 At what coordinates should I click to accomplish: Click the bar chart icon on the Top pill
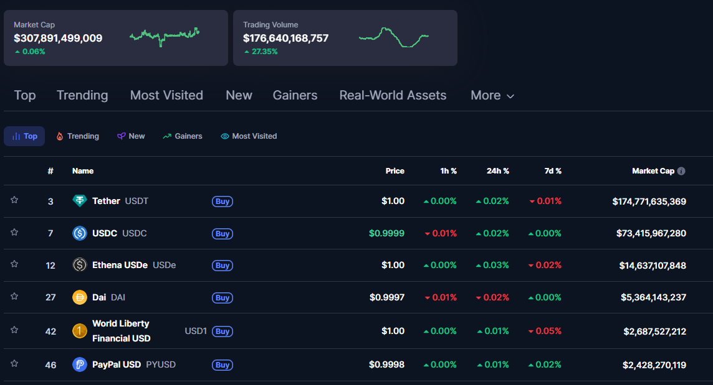coord(16,136)
